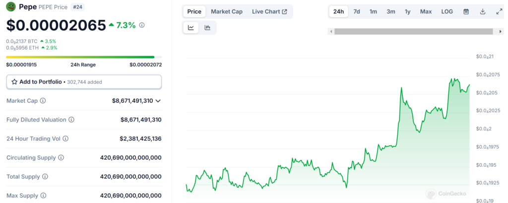Click info icon next to Circulating Supply
This screenshot has width=508, height=203.
61,157
